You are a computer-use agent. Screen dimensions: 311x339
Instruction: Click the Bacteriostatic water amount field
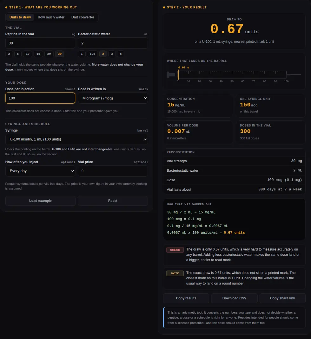click(113, 43)
